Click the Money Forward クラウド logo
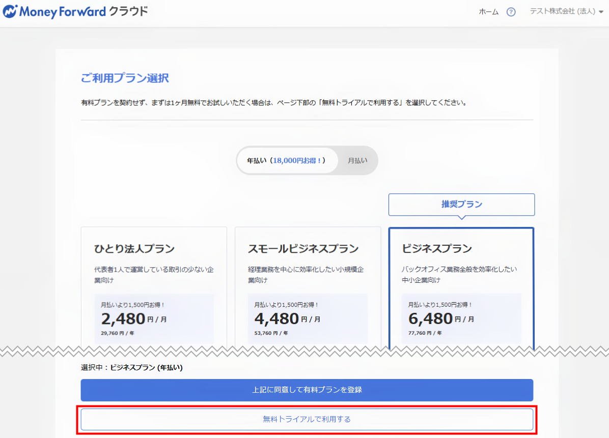The height and width of the screenshot is (438, 609). point(75,11)
